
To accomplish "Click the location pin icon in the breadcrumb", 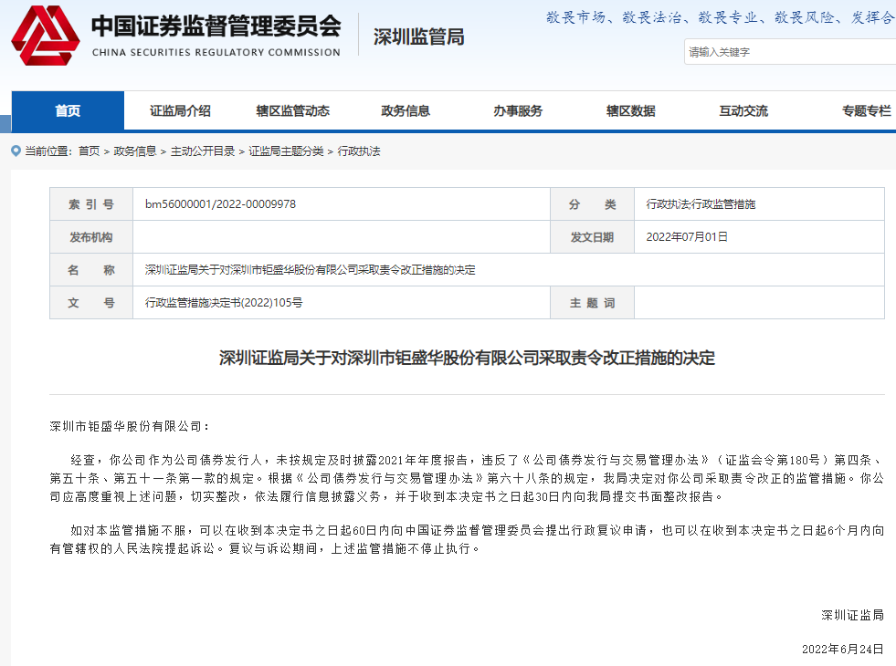I will click(x=16, y=151).
